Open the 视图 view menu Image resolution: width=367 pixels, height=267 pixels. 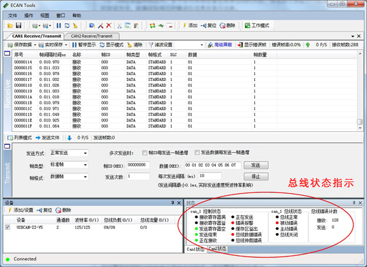[44, 16]
